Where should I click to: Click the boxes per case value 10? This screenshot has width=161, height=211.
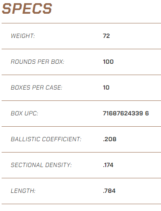(x=106, y=88)
